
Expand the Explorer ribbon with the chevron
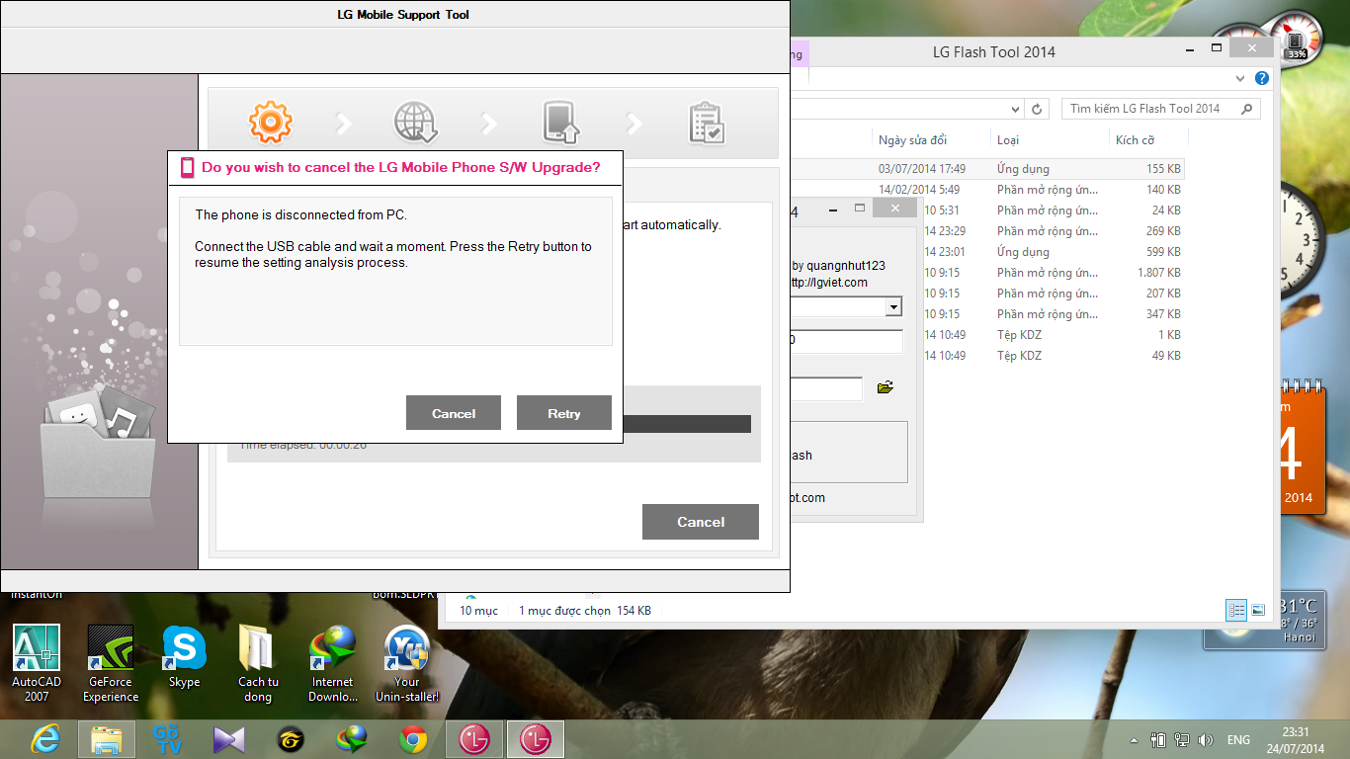tap(1241, 78)
